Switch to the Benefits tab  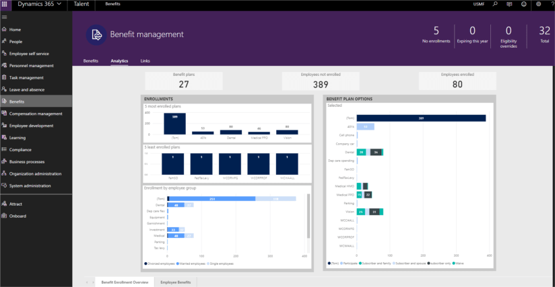91,60
